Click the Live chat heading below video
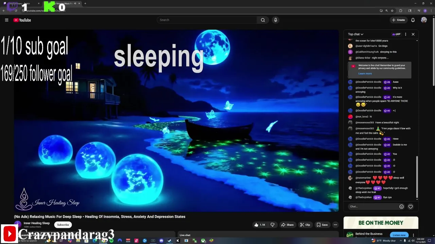 pyautogui.click(x=185, y=235)
